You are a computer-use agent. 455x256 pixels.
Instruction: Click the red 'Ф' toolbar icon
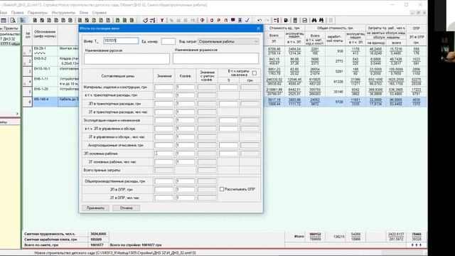[202, 20]
